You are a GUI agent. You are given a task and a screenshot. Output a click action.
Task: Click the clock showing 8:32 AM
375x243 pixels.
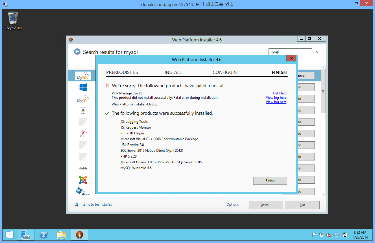tap(360, 235)
